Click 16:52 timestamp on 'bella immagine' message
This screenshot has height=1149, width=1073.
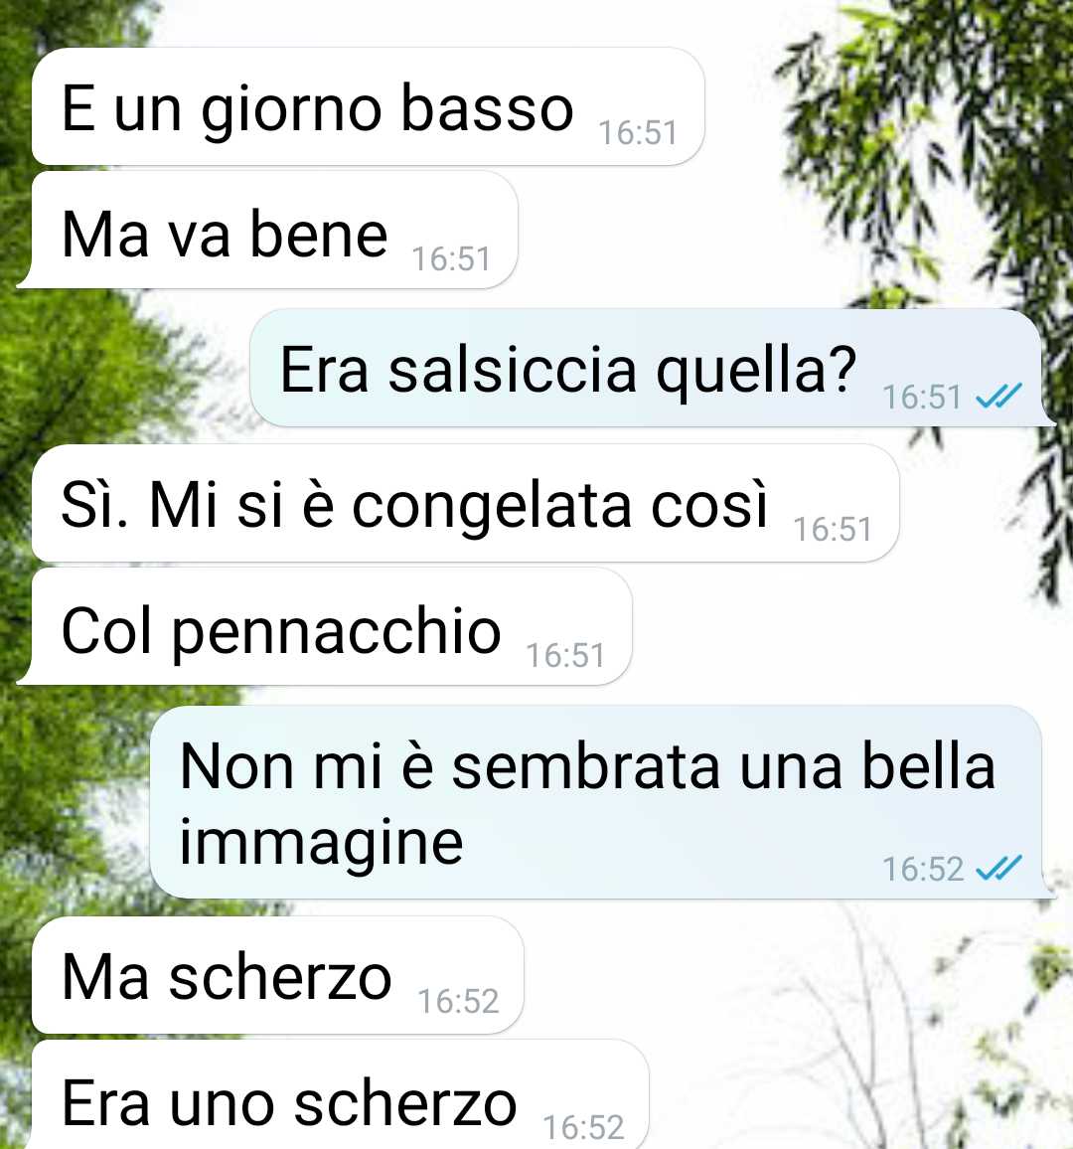pyautogui.click(x=923, y=869)
